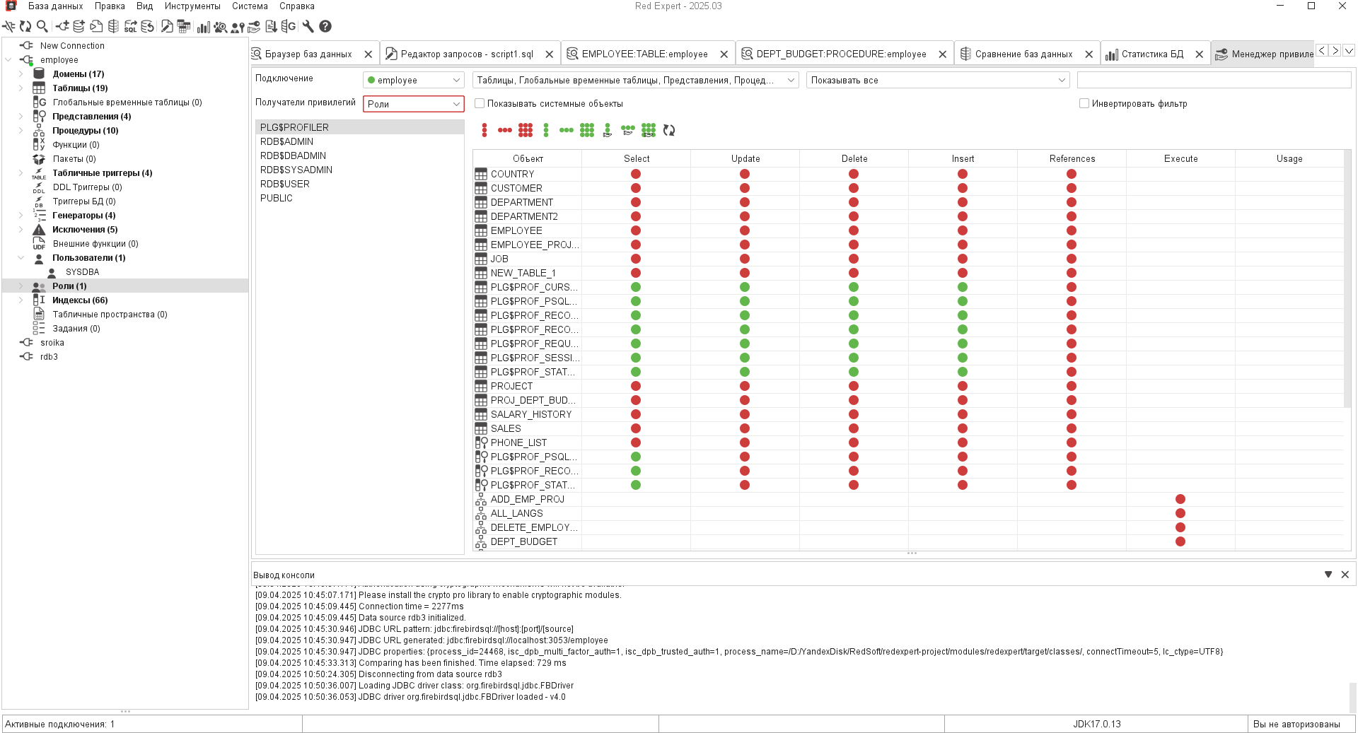Viewport: 1358px width, 733px height.
Task: Open the 'Получатели привилегий' Роли dropdown
Action: pyautogui.click(x=413, y=104)
